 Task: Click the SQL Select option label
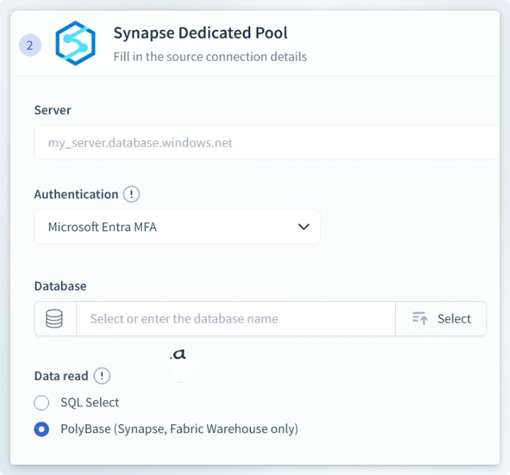[90, 402]
